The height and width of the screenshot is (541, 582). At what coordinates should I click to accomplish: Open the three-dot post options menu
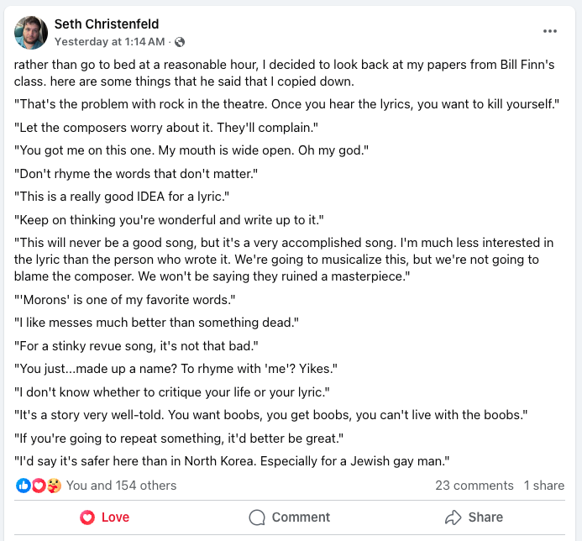(x=550, y=32)
